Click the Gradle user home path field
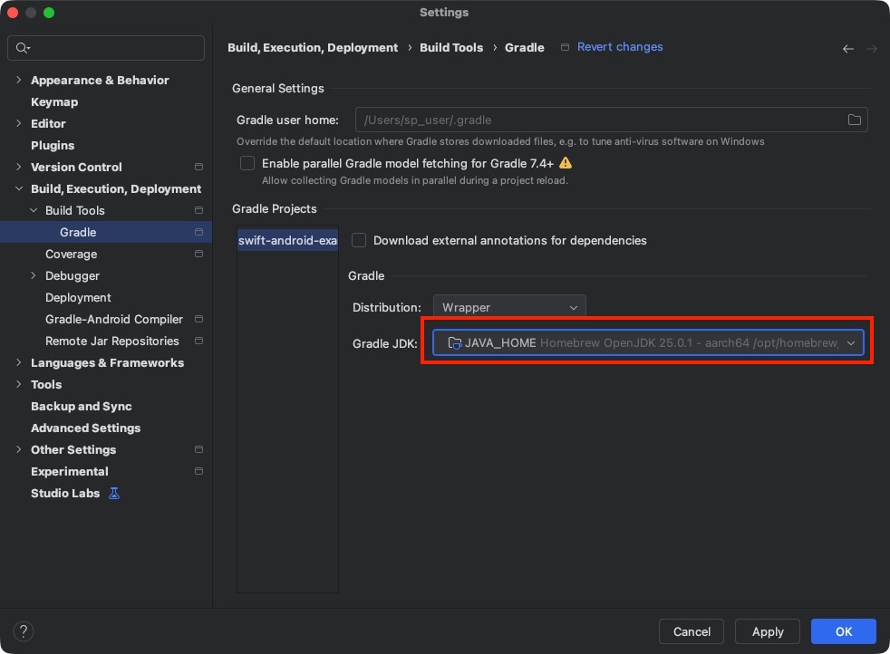The image size is (890, 654). pos(598,120)
